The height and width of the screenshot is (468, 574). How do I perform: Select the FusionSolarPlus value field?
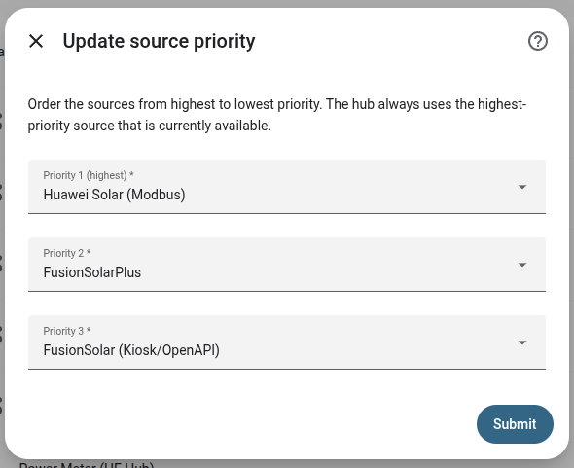[x=287, y=265]
